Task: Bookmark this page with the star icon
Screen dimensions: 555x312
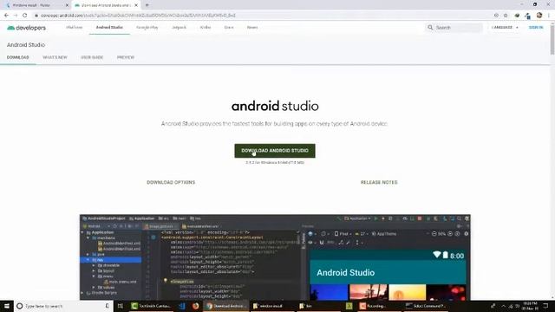Action: coord(506,16)
